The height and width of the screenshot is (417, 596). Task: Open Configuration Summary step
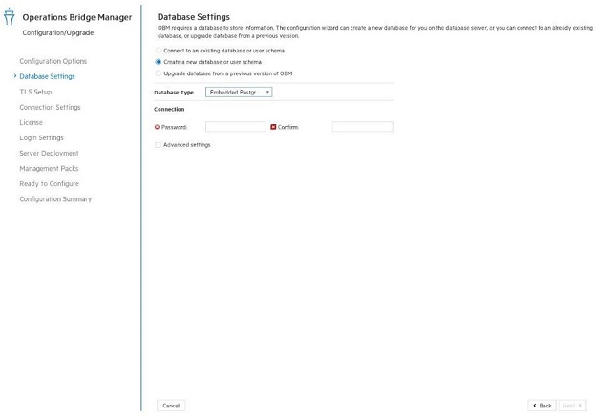[x=55, y=199]
